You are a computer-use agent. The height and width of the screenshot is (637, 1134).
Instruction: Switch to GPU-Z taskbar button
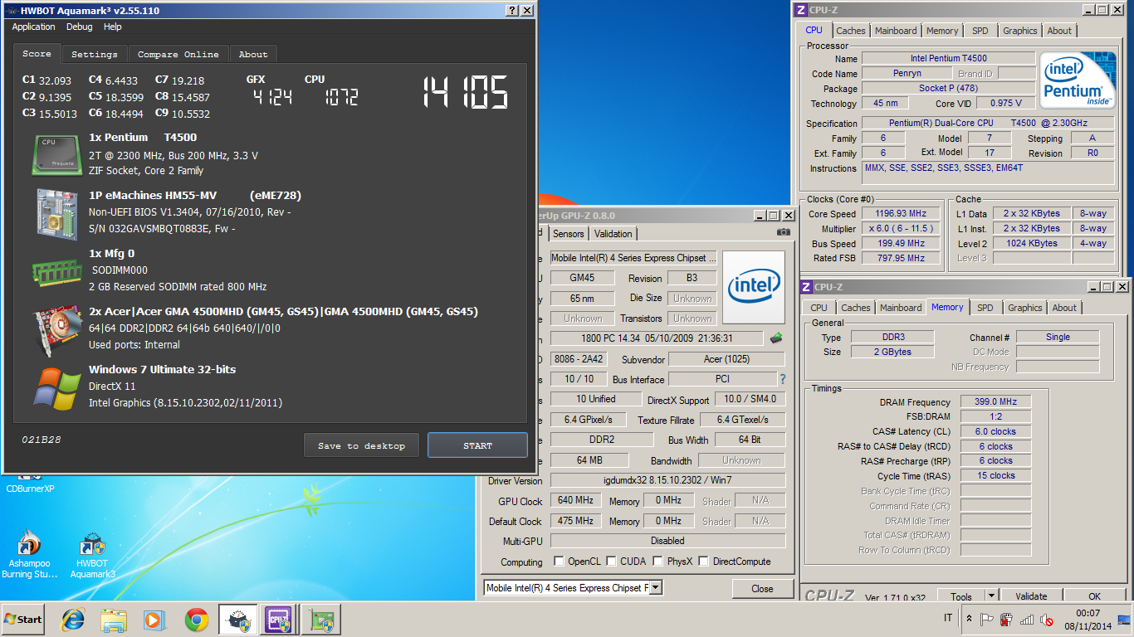[x=320, y=619]
